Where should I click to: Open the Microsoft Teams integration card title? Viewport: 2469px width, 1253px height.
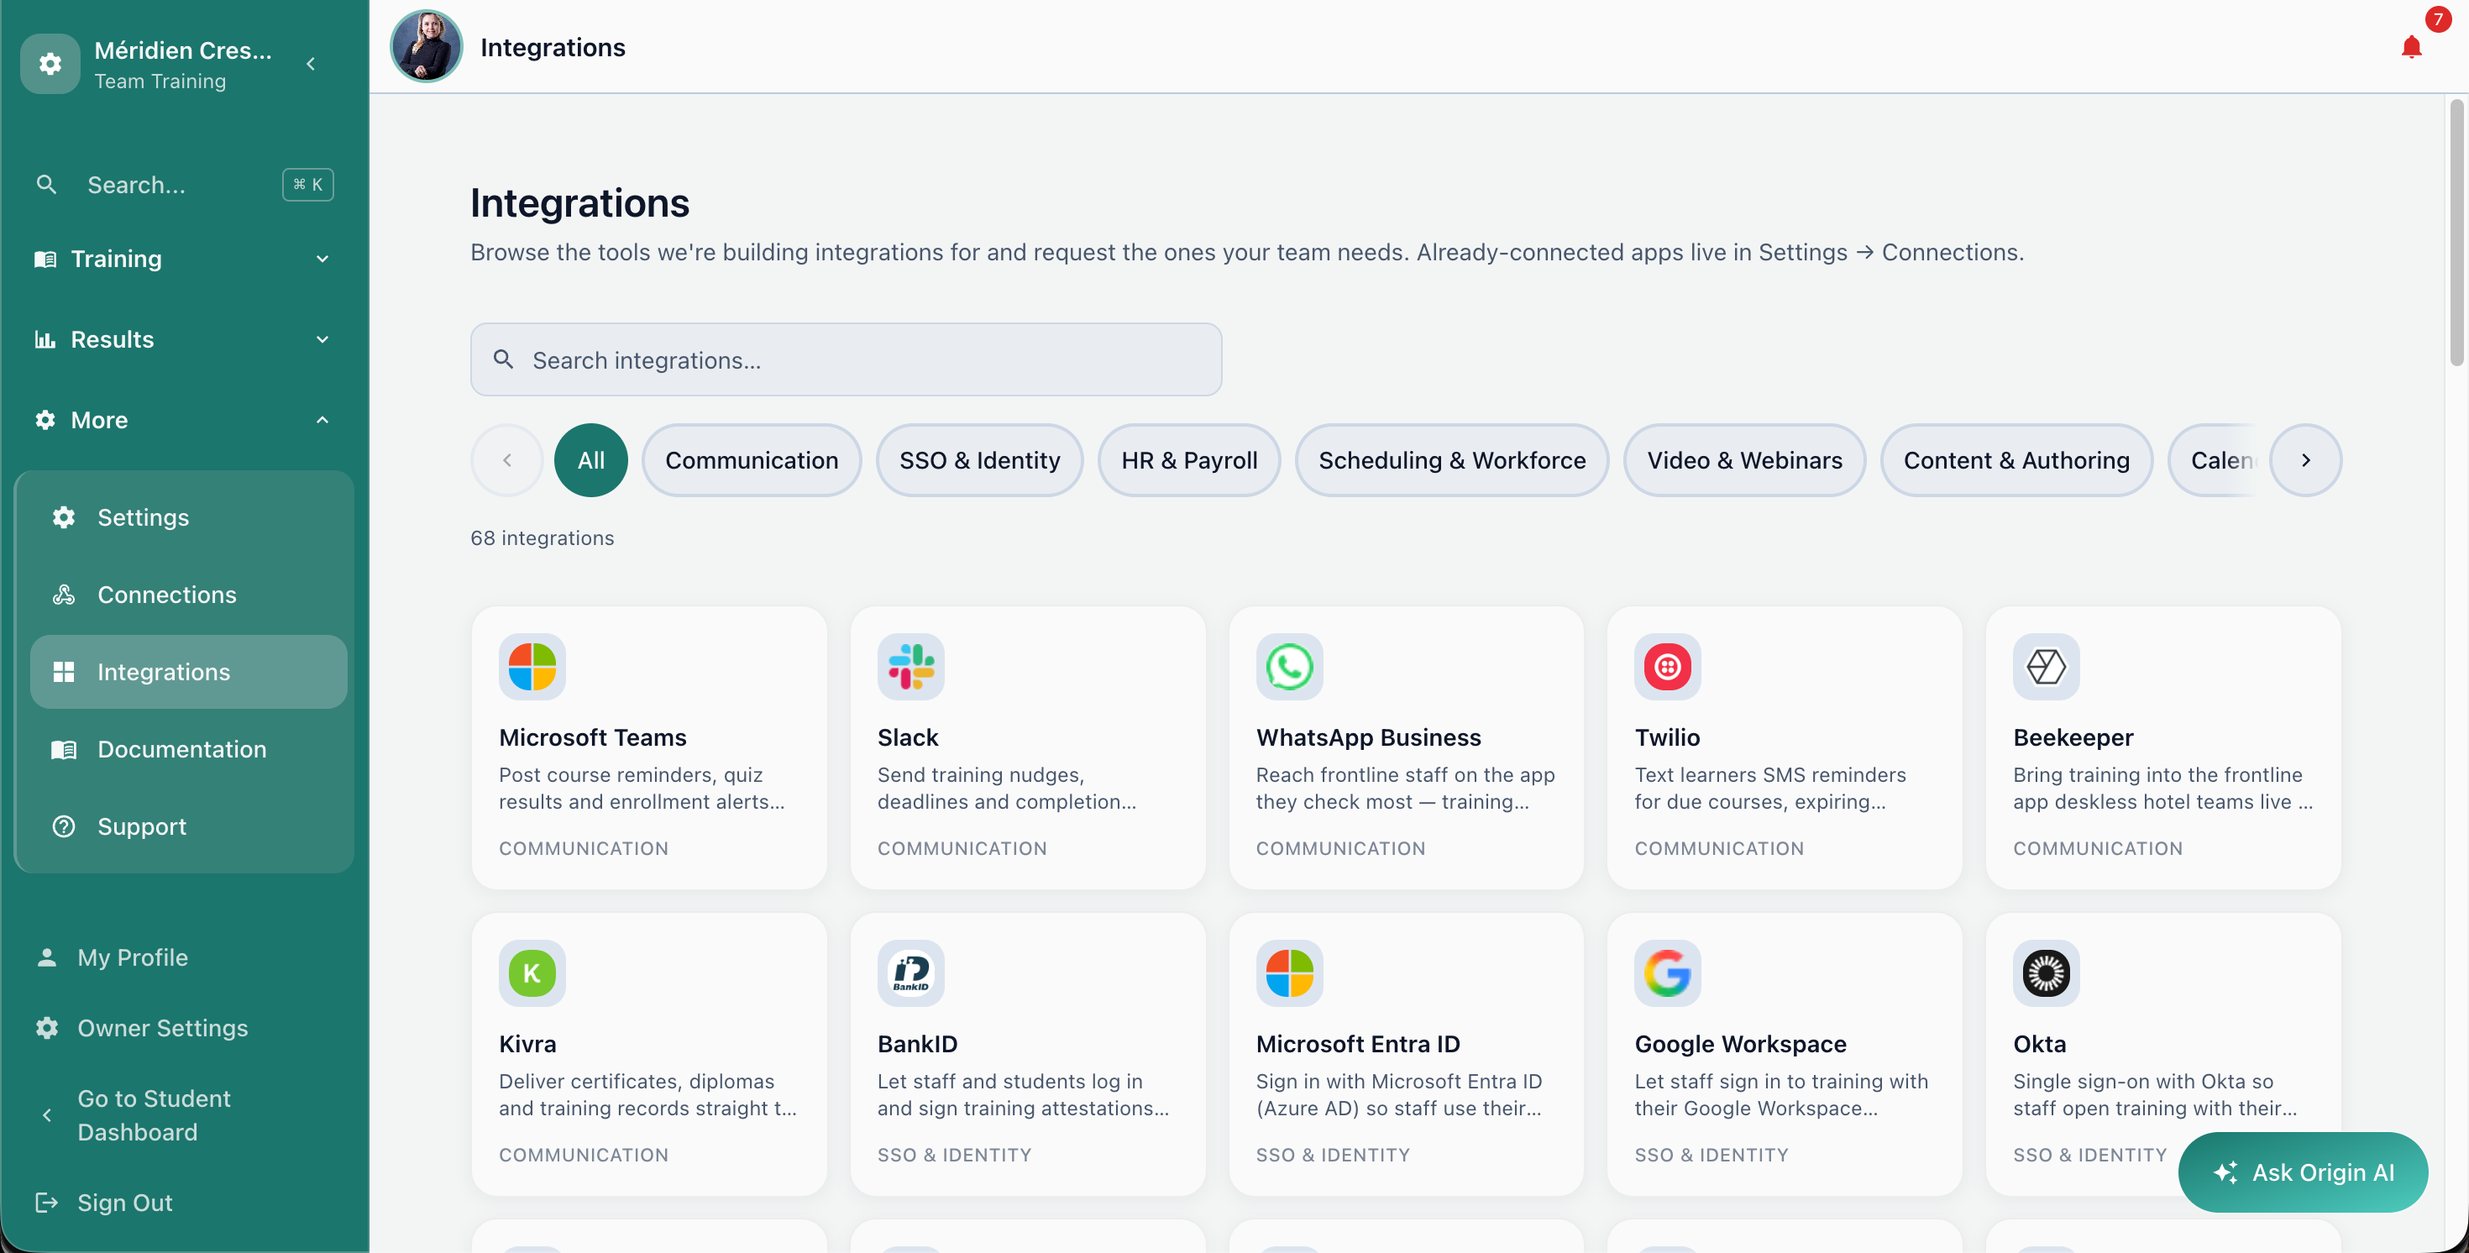592,737
